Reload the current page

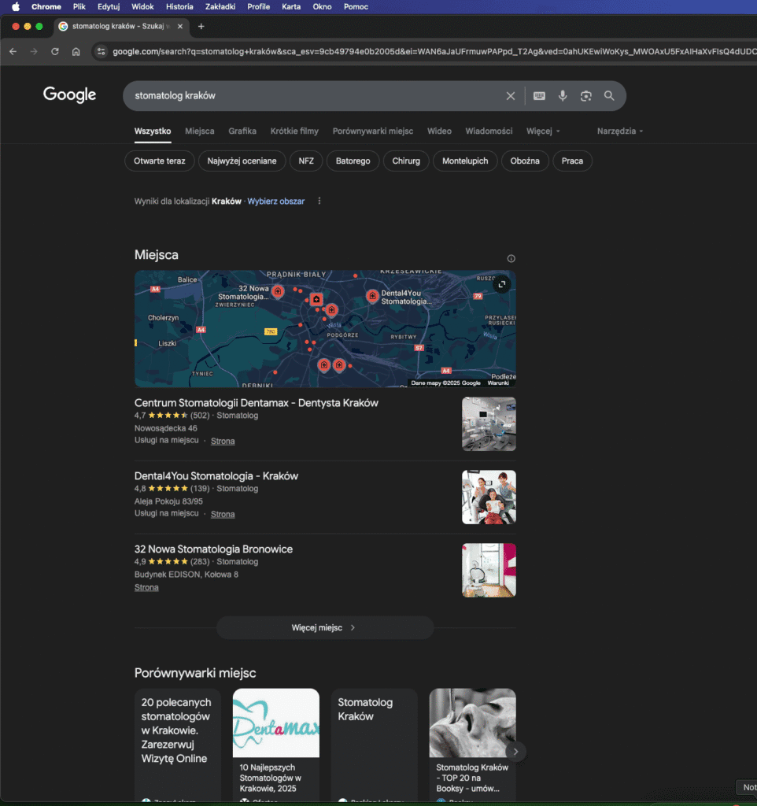coord(55,51)
